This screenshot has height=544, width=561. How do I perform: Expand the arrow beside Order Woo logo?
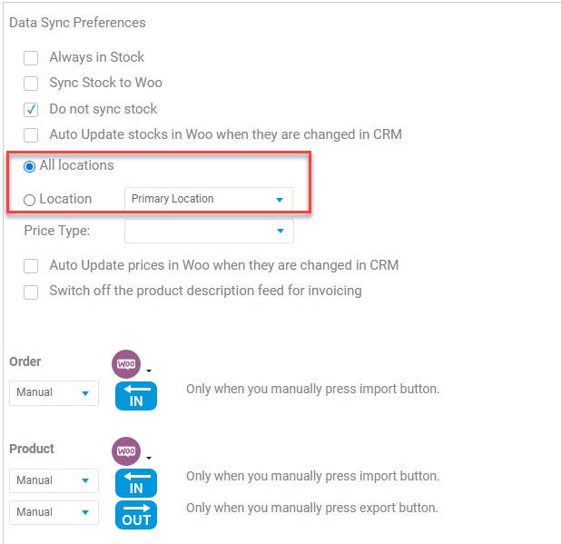[149, 371]
